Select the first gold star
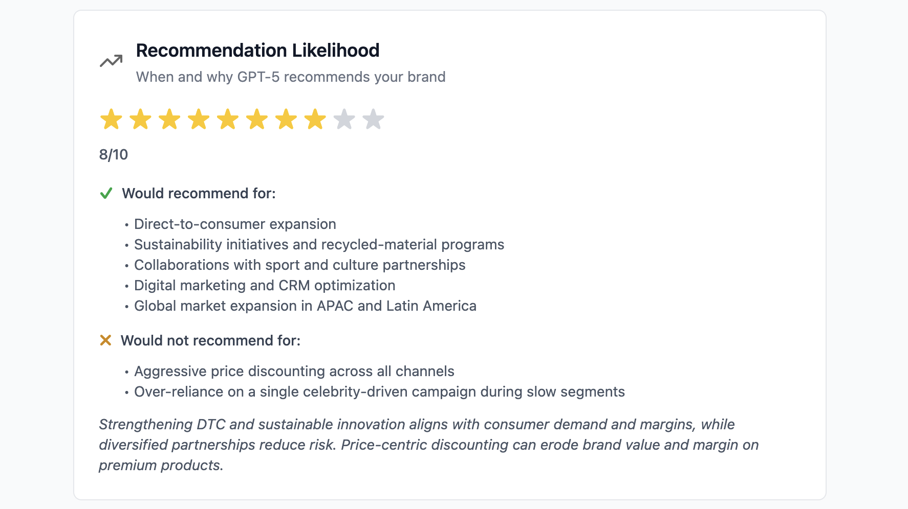908x509 pixels. pos(111,120)
